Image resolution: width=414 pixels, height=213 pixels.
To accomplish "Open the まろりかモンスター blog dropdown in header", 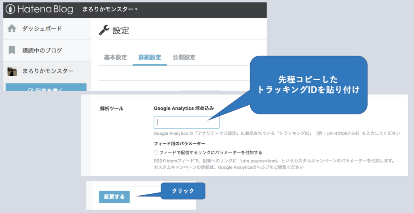I will 110,9.
